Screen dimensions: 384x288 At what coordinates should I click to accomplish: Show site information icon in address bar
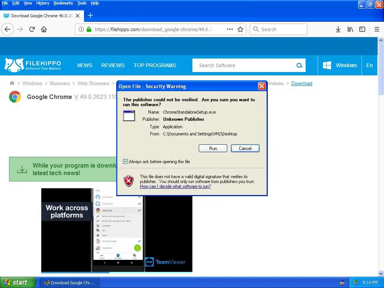coord(81,29)
